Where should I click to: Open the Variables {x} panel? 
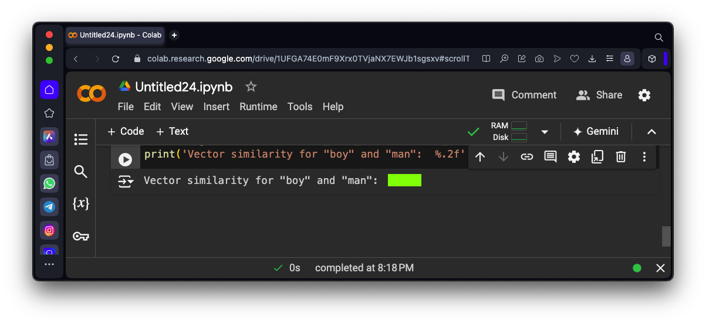click(x=81, y=204)
